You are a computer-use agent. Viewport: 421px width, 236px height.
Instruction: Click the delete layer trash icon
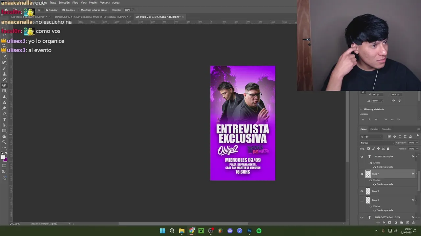pyautogui.click(x=413, y=223)
